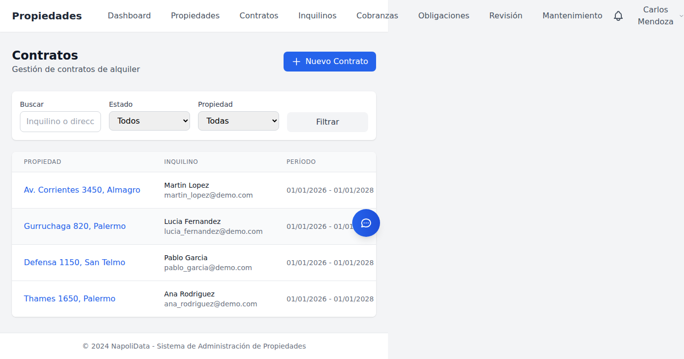Switch to the Inquilinos section

(x=317, y=15)
